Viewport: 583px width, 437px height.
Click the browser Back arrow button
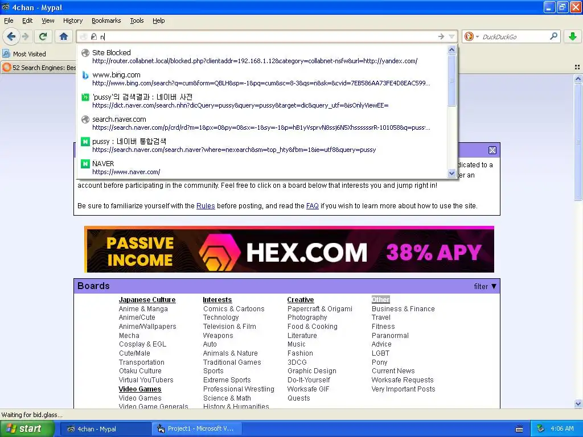coord(11,36)
